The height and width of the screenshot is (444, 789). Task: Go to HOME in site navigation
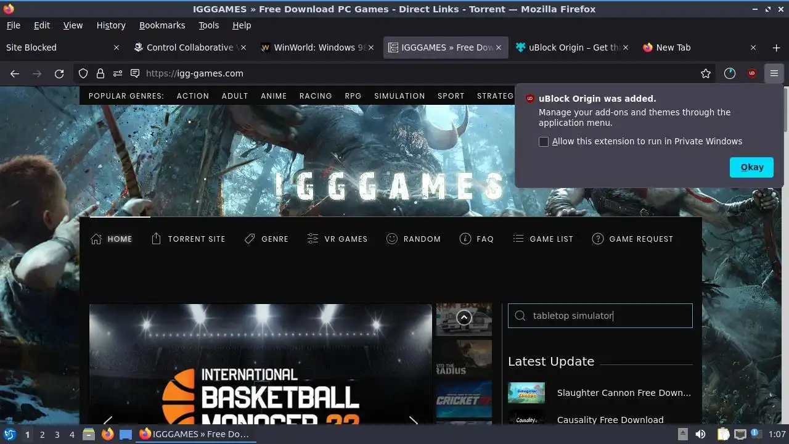tap(112, 239)
